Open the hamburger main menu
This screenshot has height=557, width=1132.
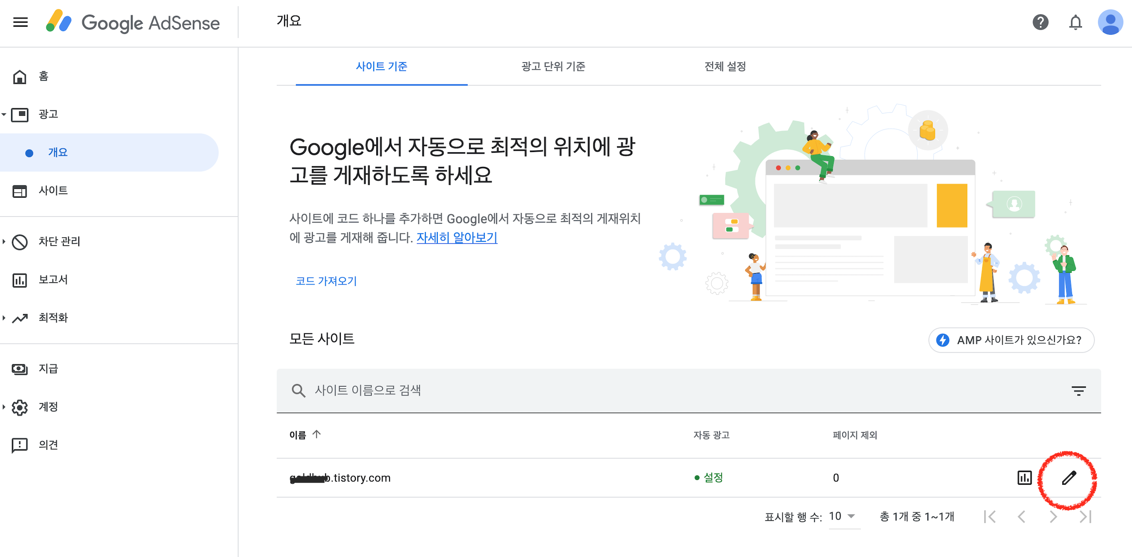coord(20,22)
